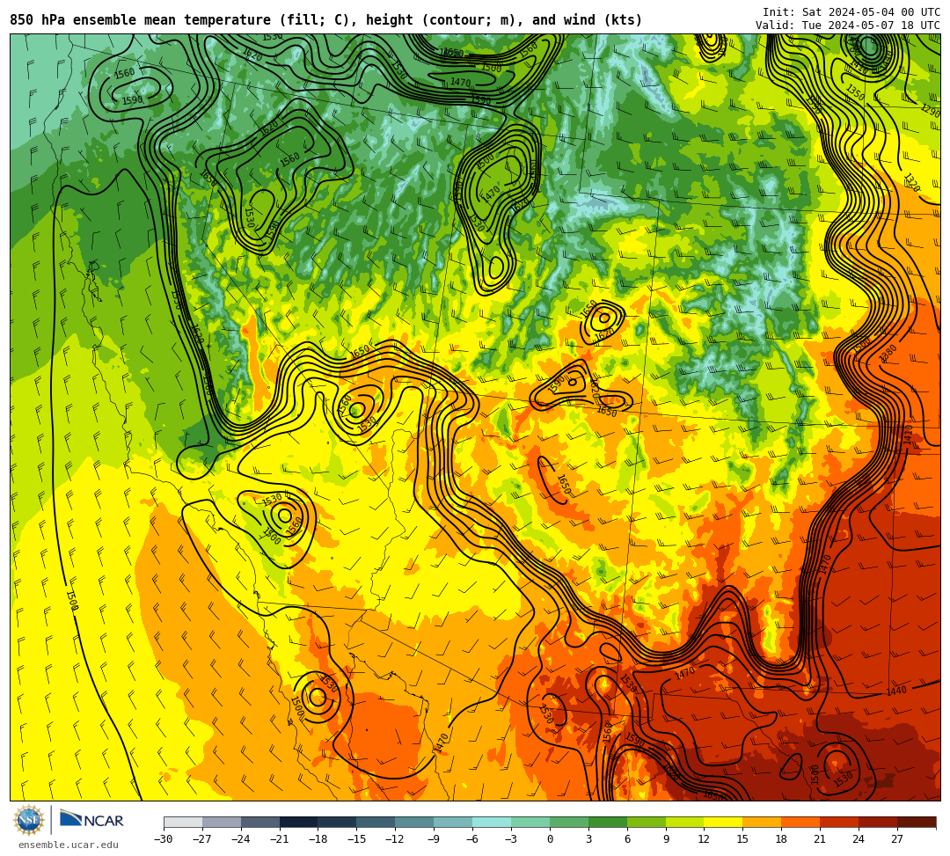Screen dimensions: 950x856
Task: Pick the red-orange 21 to 24 swatch
Action: coord(840,822)
